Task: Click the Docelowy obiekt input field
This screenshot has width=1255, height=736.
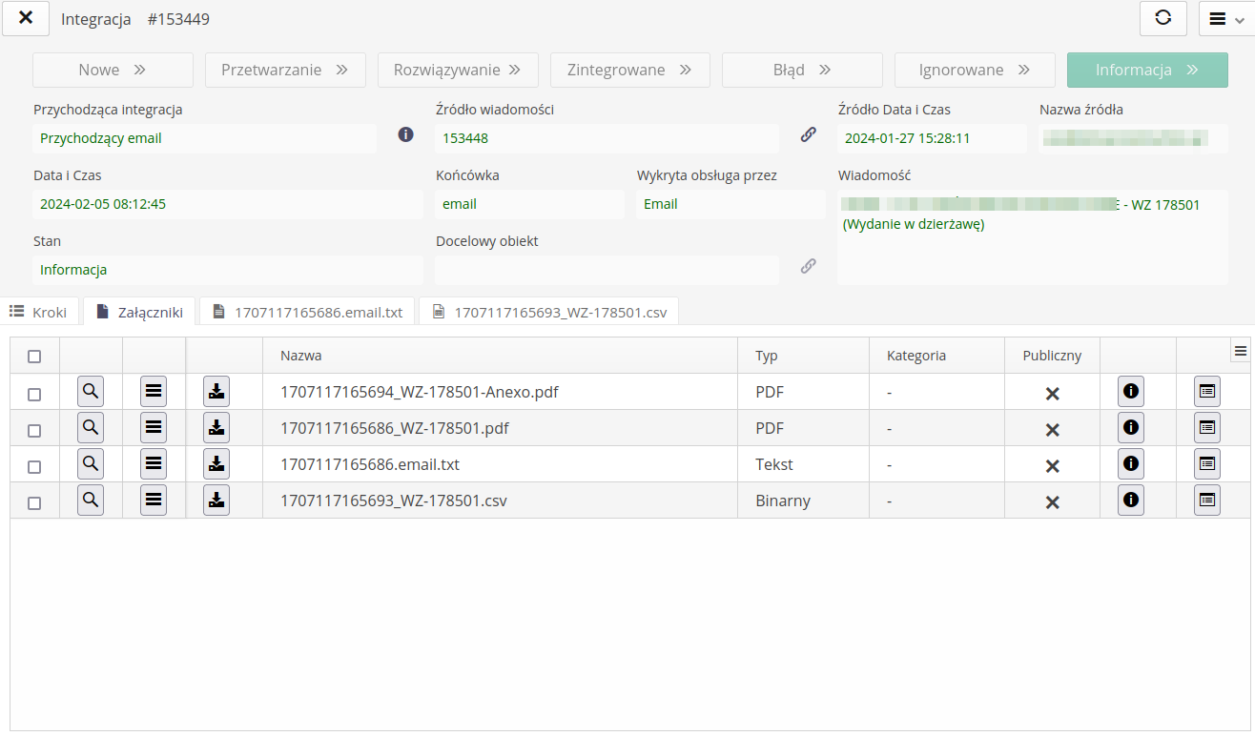Action: pos(607,270)
